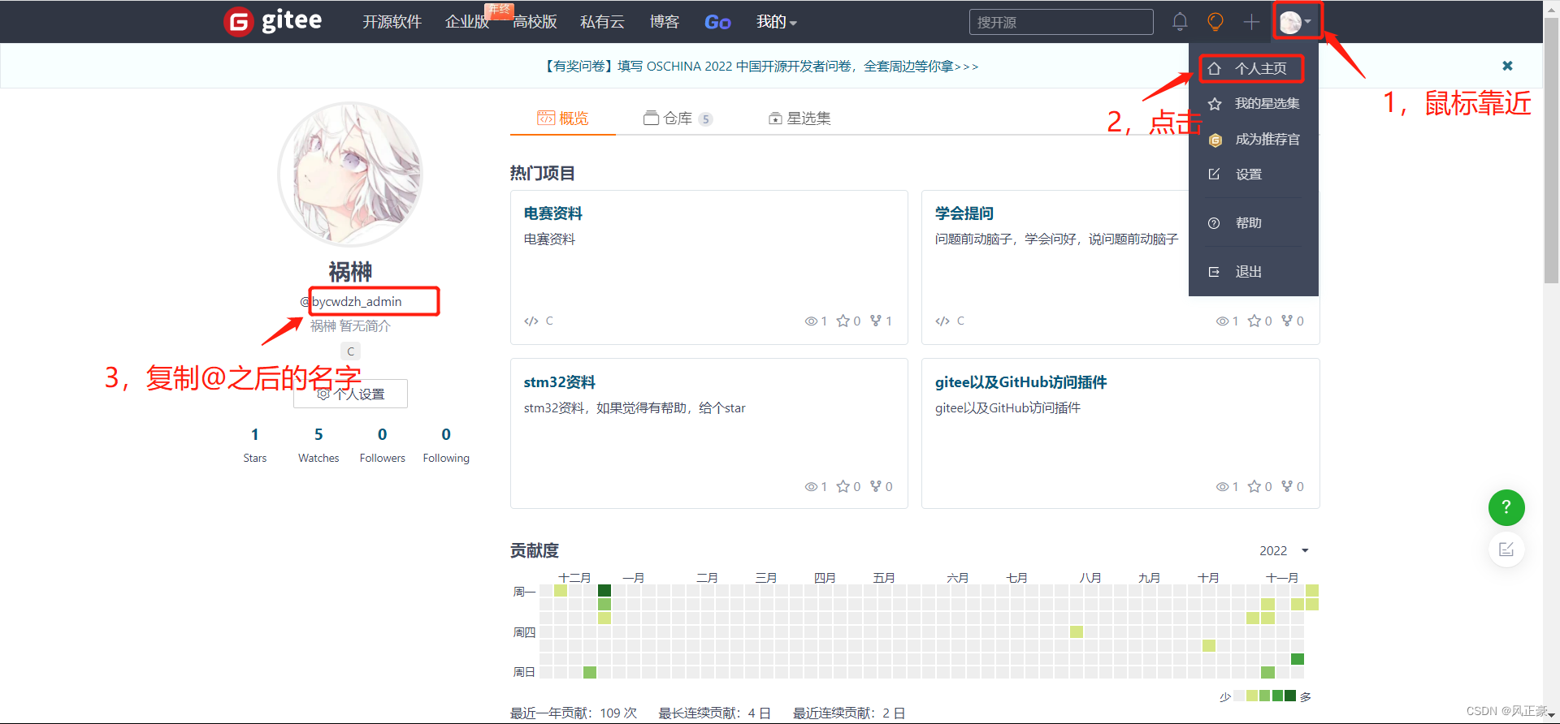Click the logout icon beside 退出
1560x724 pixels.
click(1214, 272)
